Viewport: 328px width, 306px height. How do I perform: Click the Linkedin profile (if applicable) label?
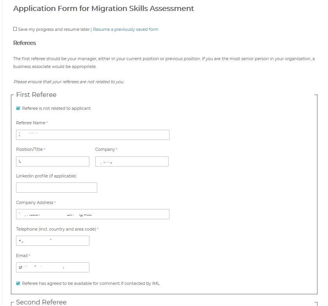[x=46, y=176]
